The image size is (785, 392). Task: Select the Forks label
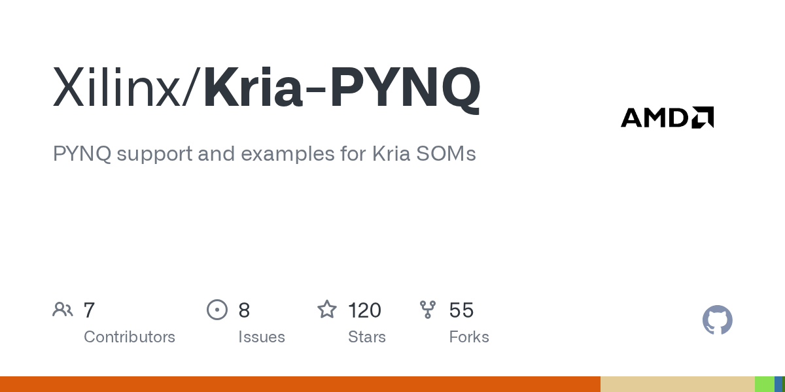[469, 337]
